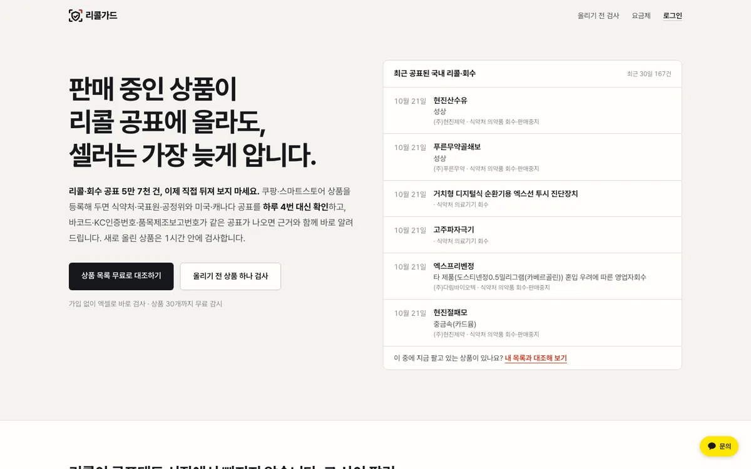Click the 최근 30일 167건 count text

click(x=649, y=74)
